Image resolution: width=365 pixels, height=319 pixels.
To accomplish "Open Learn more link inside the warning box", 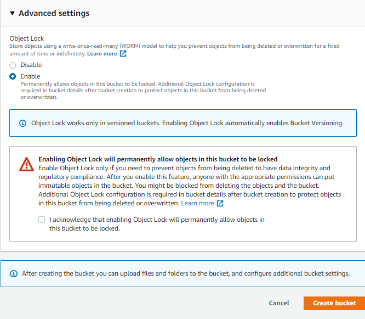I will click(198, 203).
